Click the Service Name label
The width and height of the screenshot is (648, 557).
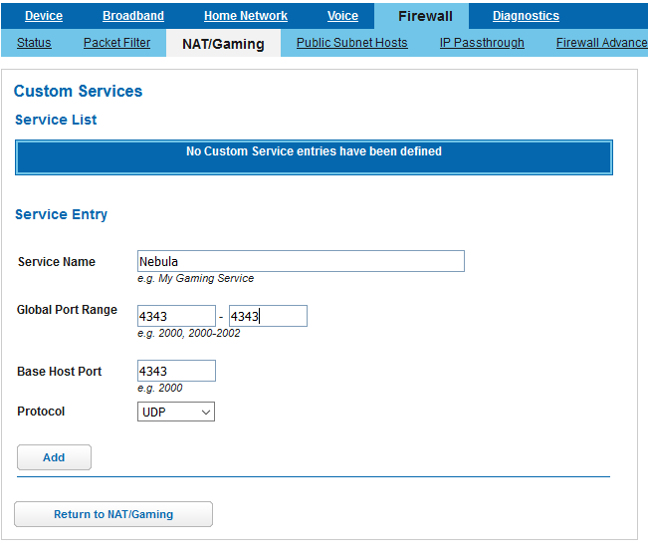pos(57,262)
